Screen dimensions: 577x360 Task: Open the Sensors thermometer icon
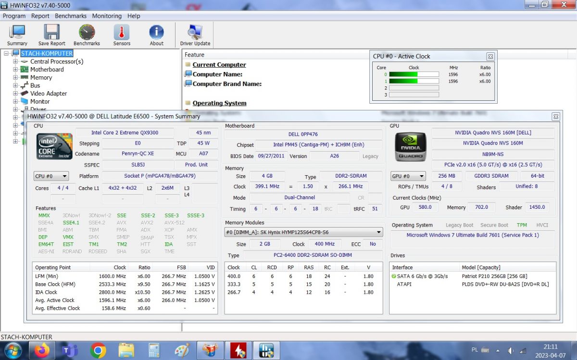click(x=122, y=35)
